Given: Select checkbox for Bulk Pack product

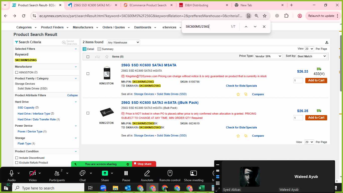Looking at the screenshot, I should coord(88,113).
